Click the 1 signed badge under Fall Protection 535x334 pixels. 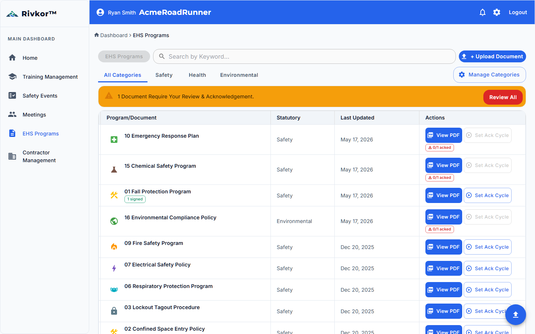pos(135,199)
